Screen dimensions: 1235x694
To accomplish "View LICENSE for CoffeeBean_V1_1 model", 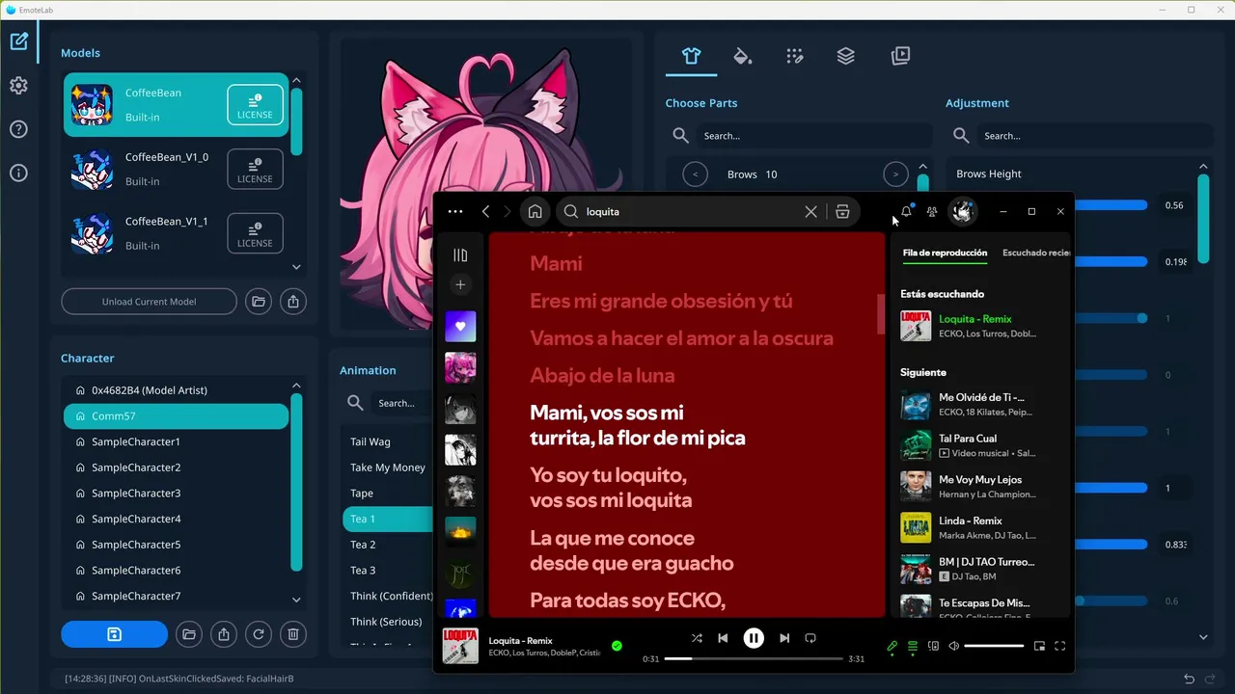I will [255, 233].
